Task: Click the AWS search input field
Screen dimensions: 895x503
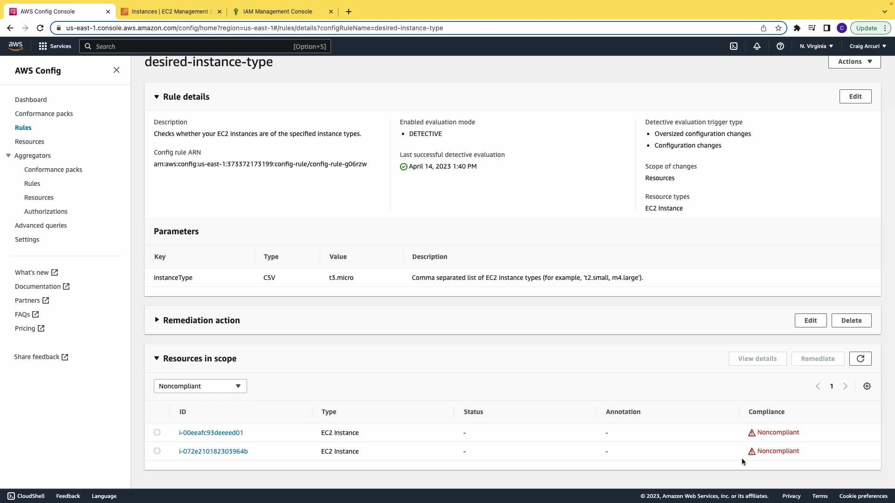Action: [191, 47]
